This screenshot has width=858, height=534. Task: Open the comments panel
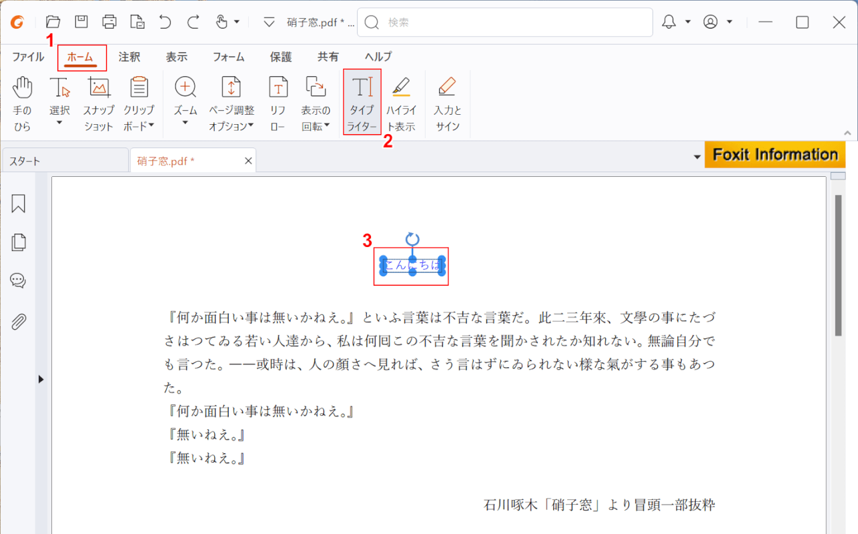coord(18,280)
